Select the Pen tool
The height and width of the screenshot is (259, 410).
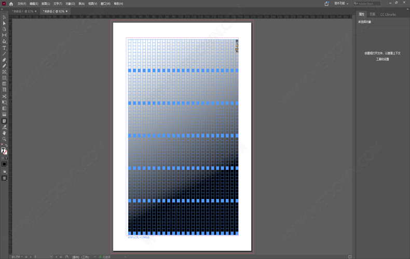(4, 60)
